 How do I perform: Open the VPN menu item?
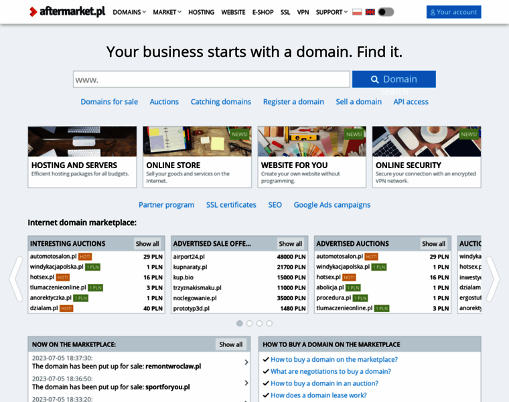tap(303, 12)
